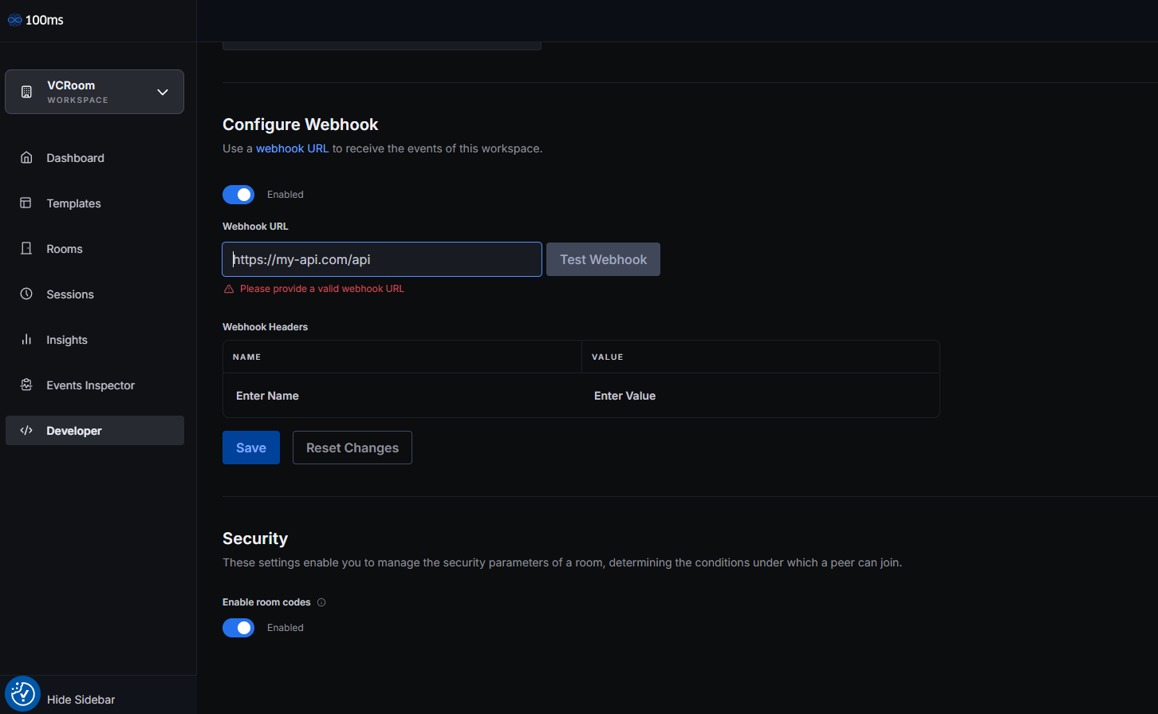Follow the webhook URL link
The width and height of the screenshot is (1158, 714).
[292, 148]
